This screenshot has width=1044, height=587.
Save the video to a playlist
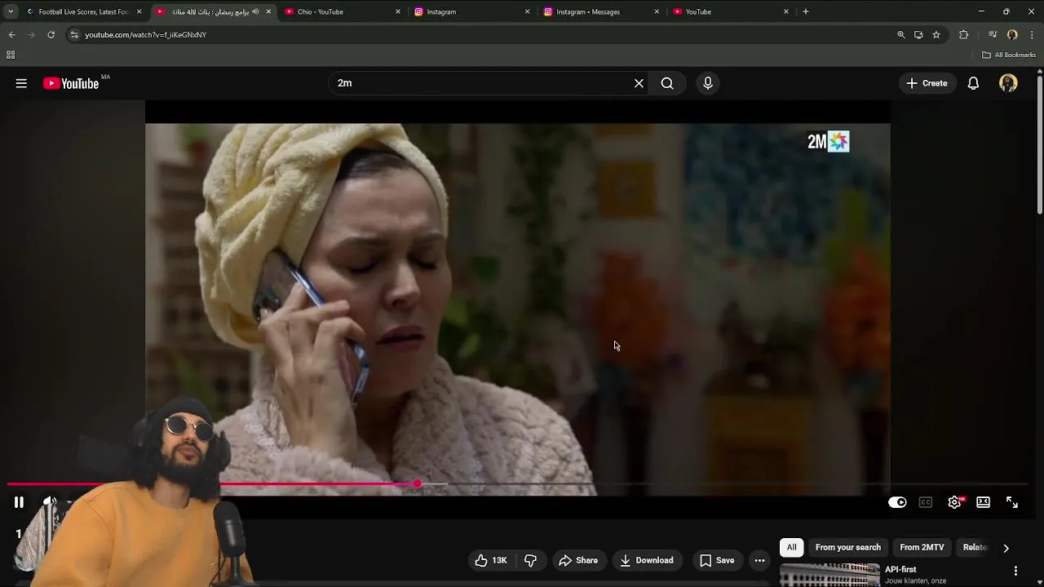(x=717, y=560)
